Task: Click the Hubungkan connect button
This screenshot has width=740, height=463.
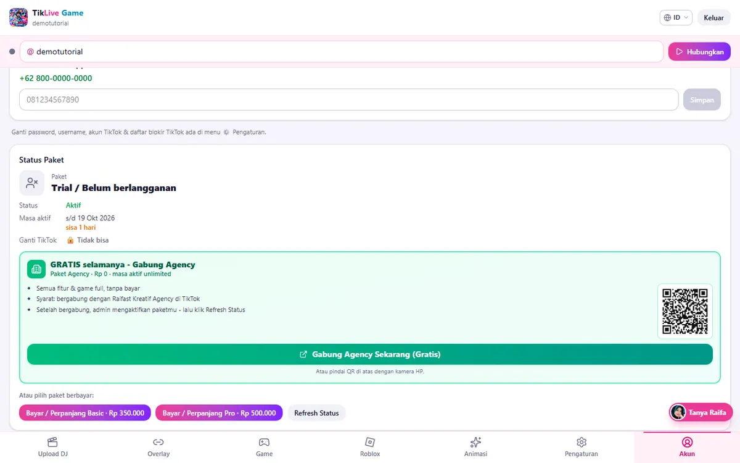Action: tap(699, 52)
